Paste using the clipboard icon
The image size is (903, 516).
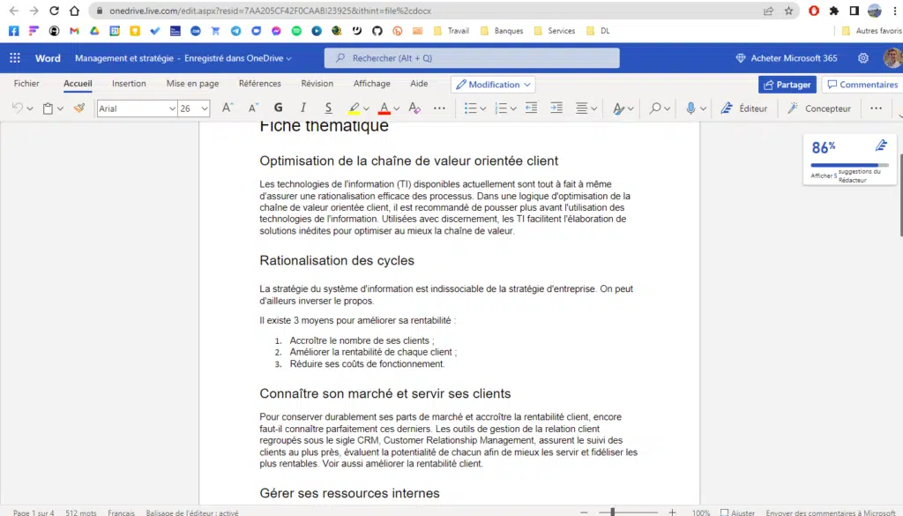click(x=49, y=108)
